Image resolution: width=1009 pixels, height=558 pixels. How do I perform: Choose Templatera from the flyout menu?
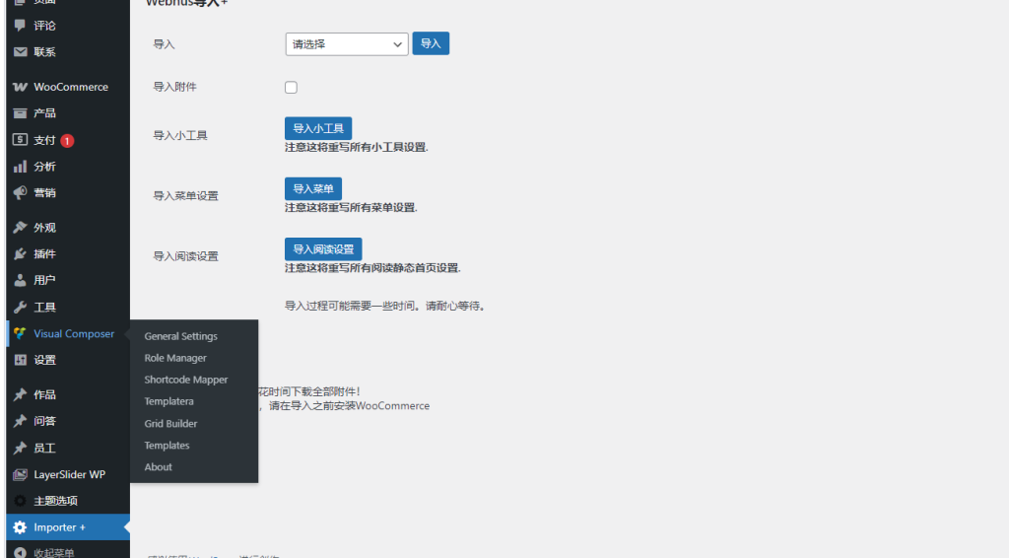tap(168, 401)
